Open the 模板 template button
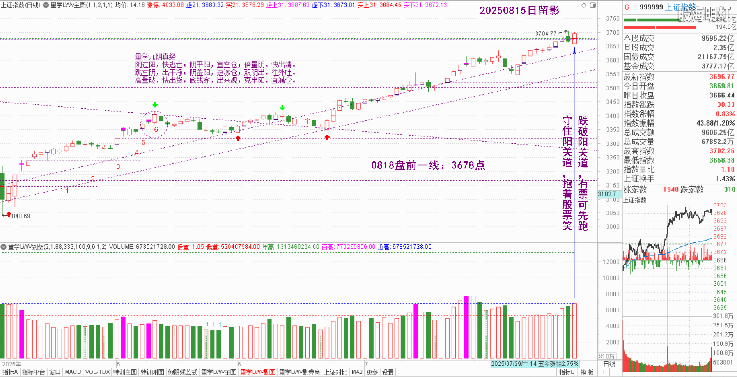 click(587, 372)
